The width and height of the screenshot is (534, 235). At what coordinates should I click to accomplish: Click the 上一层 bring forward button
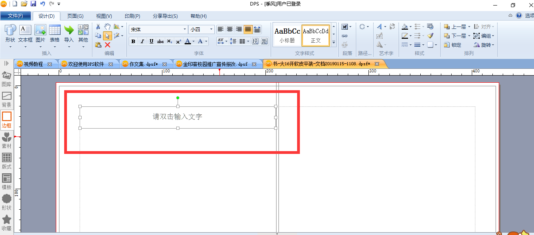(457, 27)
